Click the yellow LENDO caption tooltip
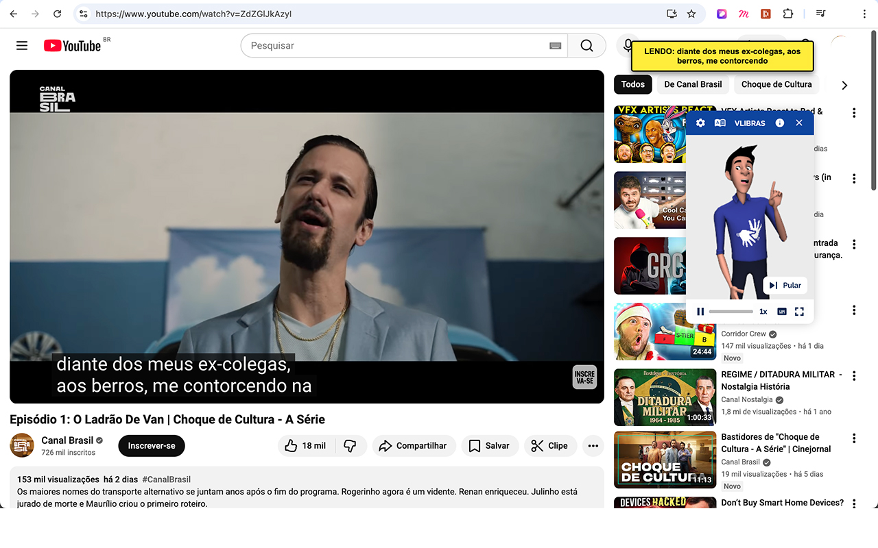The image size is (878, 548). click(722, 56)
